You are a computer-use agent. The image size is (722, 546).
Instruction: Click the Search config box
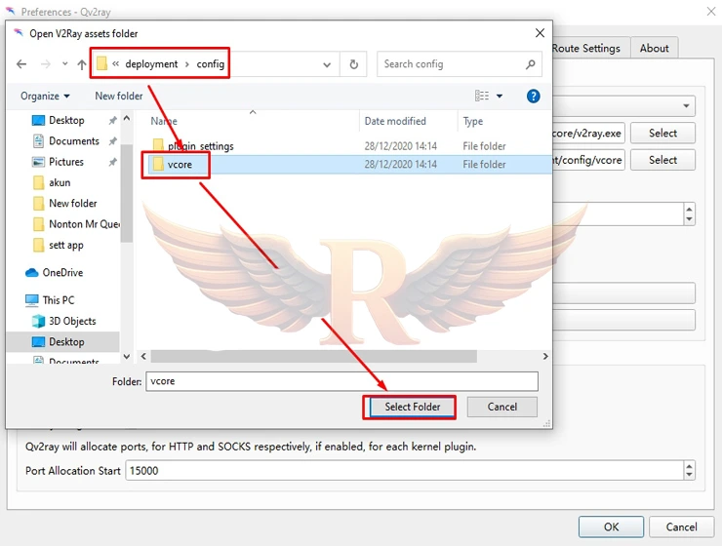[x=452, y=64]
